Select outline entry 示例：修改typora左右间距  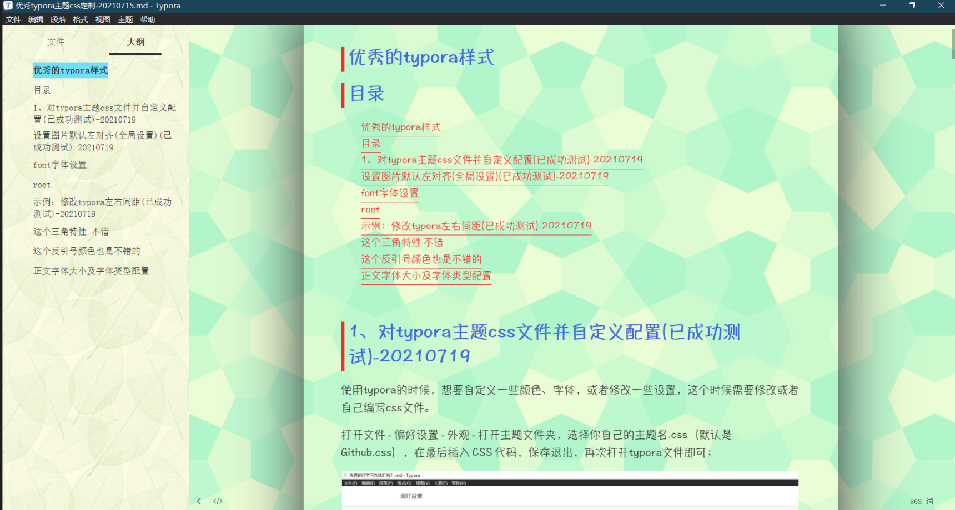point(103,208)
